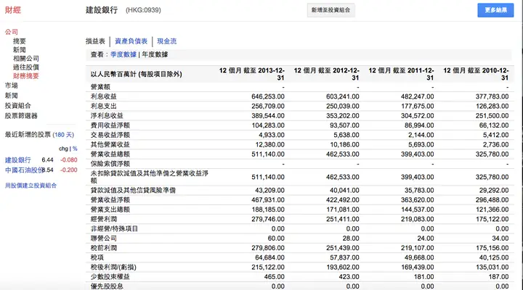
Task: Select row label 交易收益淨額
Action: pyautogui.click(x=110, y=135)
